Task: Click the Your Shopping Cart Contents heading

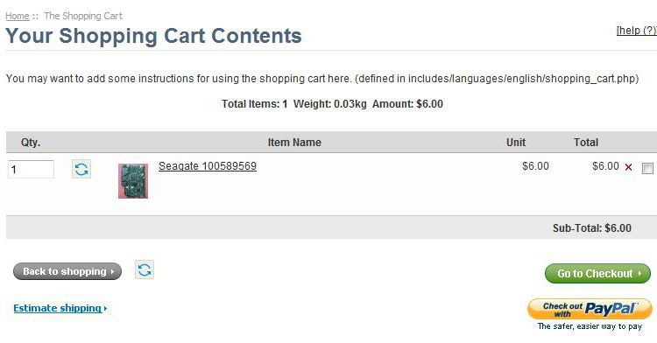Action: pyautogui.click(x=153, y=36)
